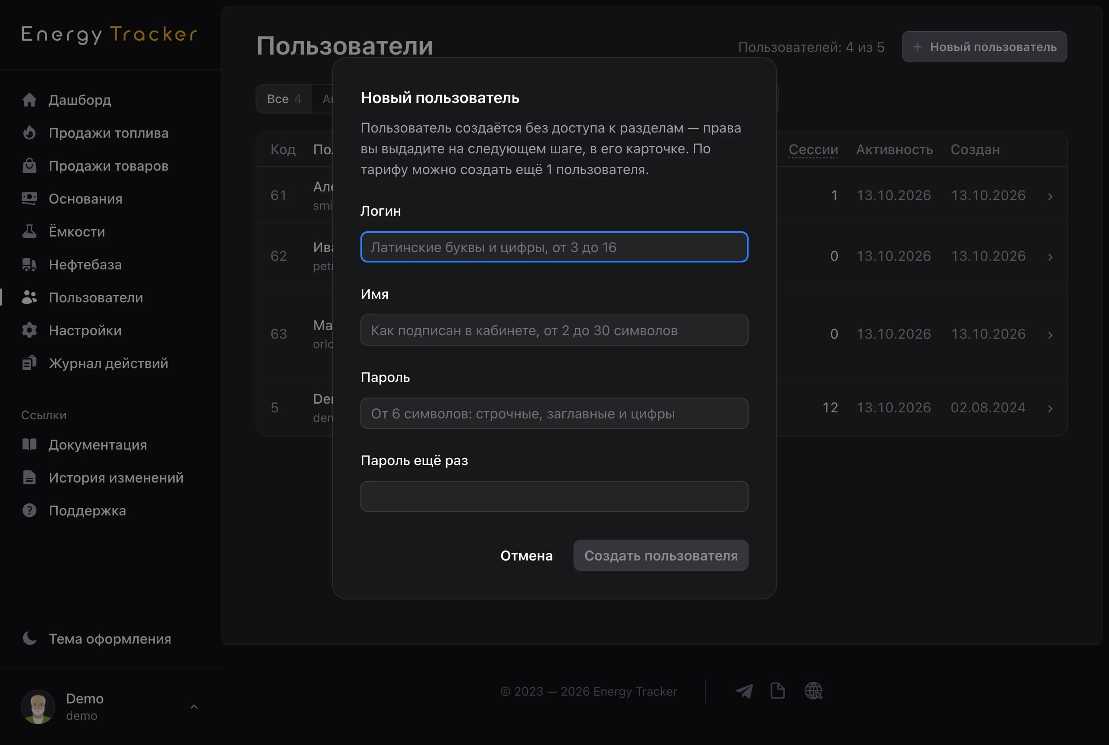This screenshot has height=745, width=1109.
Task: Click the Energy Tracker logo
Action: [109, 34]
